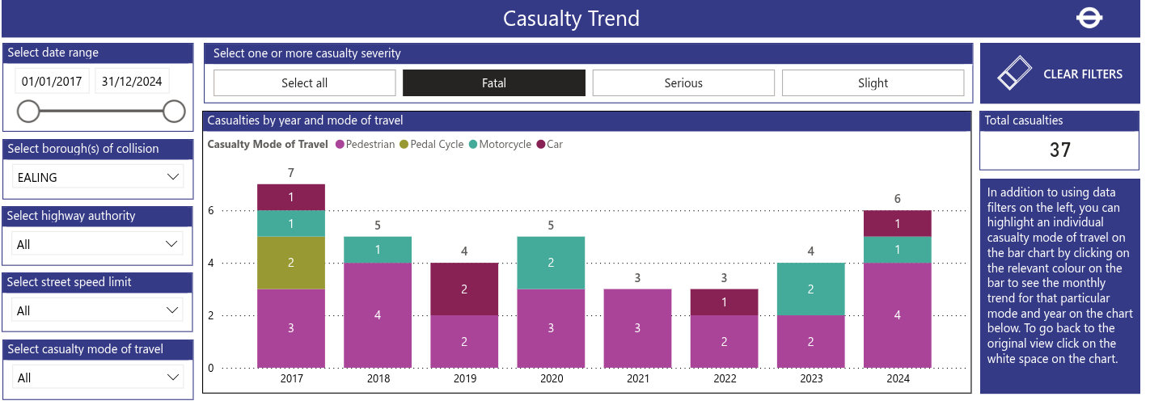Click the eraser icon beside Clear Filters
The height and width of the screenshot is (405, 1150).
pos(1016,74)
